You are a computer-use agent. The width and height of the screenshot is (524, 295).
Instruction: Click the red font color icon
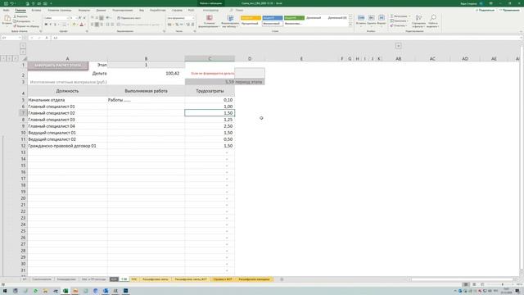(81, 25)
